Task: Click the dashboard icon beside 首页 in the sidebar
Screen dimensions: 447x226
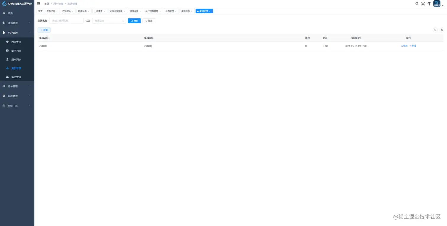Action: 4,13
